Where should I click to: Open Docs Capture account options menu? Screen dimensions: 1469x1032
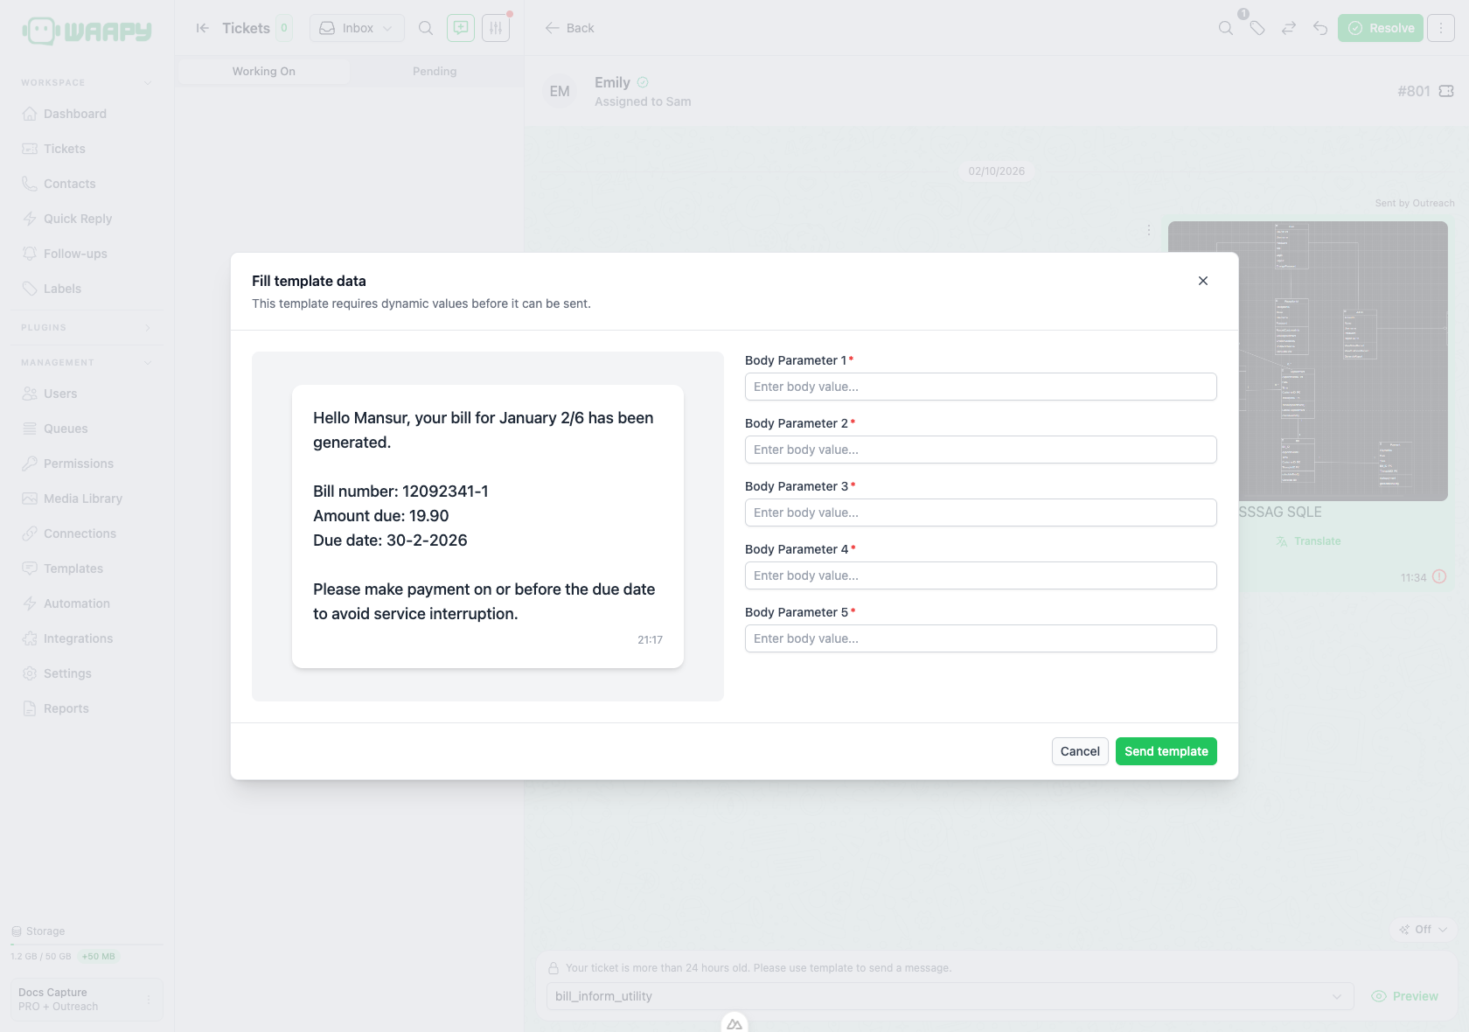149,1000
